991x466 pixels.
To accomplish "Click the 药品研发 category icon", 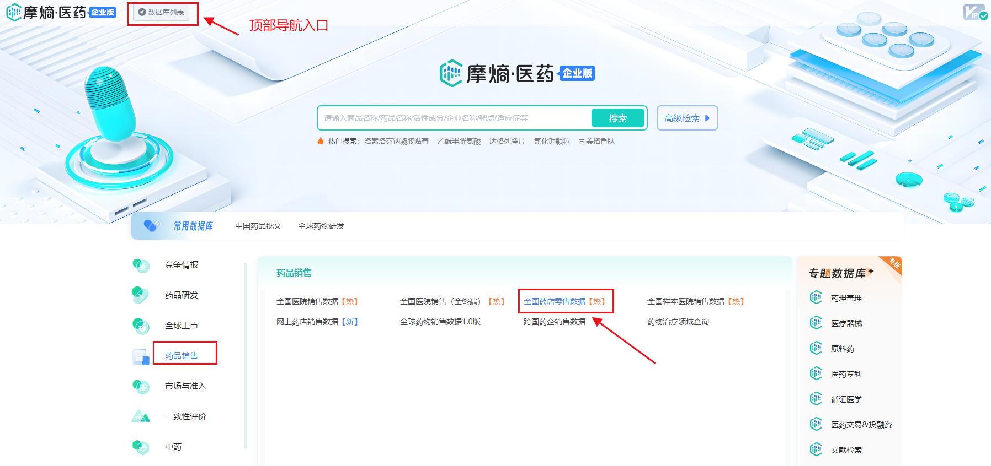I will click(141, 295).
